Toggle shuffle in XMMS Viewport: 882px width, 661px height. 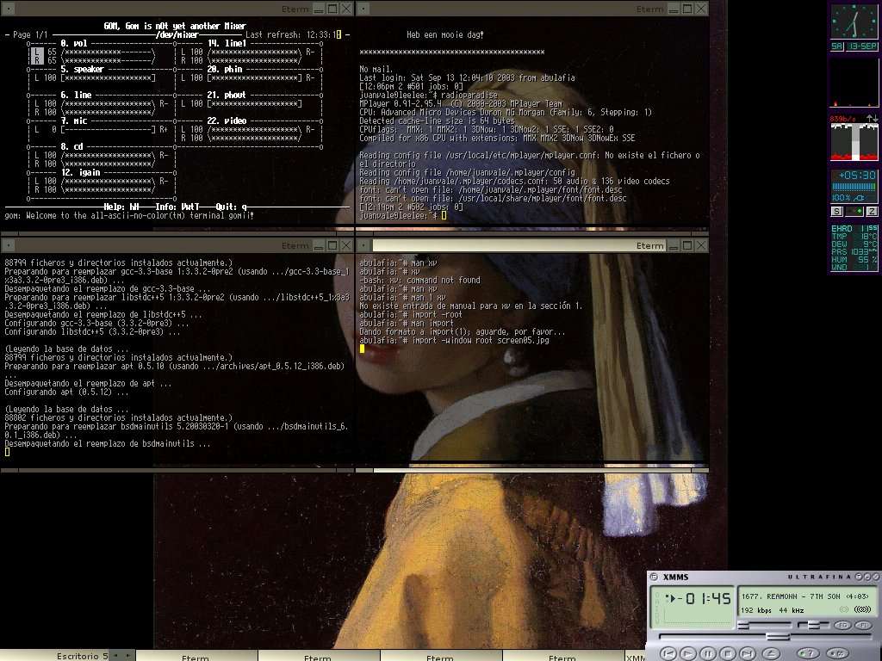click(808, 654)
